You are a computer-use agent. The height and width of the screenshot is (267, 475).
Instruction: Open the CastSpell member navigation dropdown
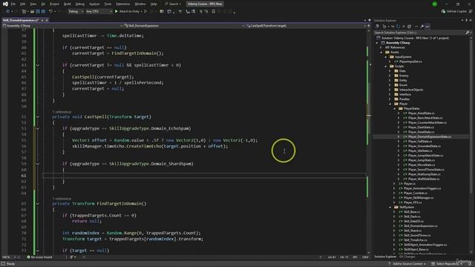[307, 26]
